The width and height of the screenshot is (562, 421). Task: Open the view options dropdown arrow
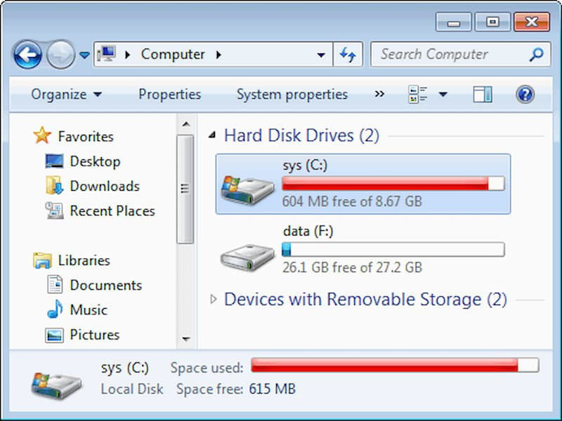pyautogui.click(x=443, y=95)
